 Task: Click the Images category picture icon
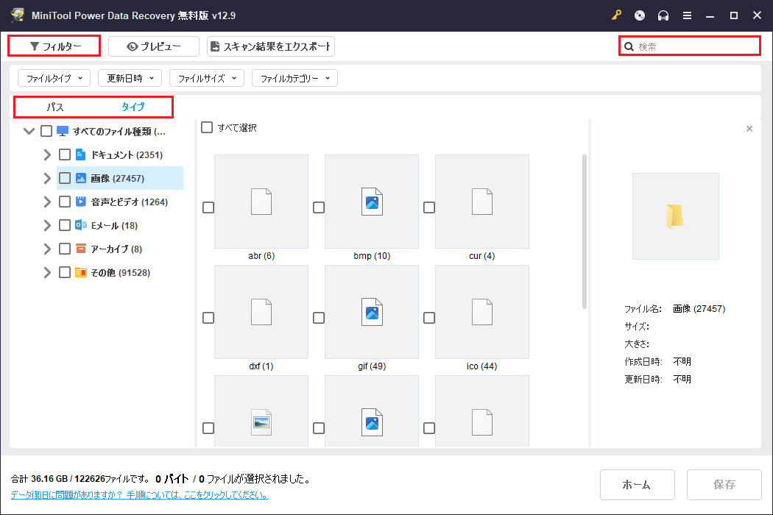click(81, 178)
